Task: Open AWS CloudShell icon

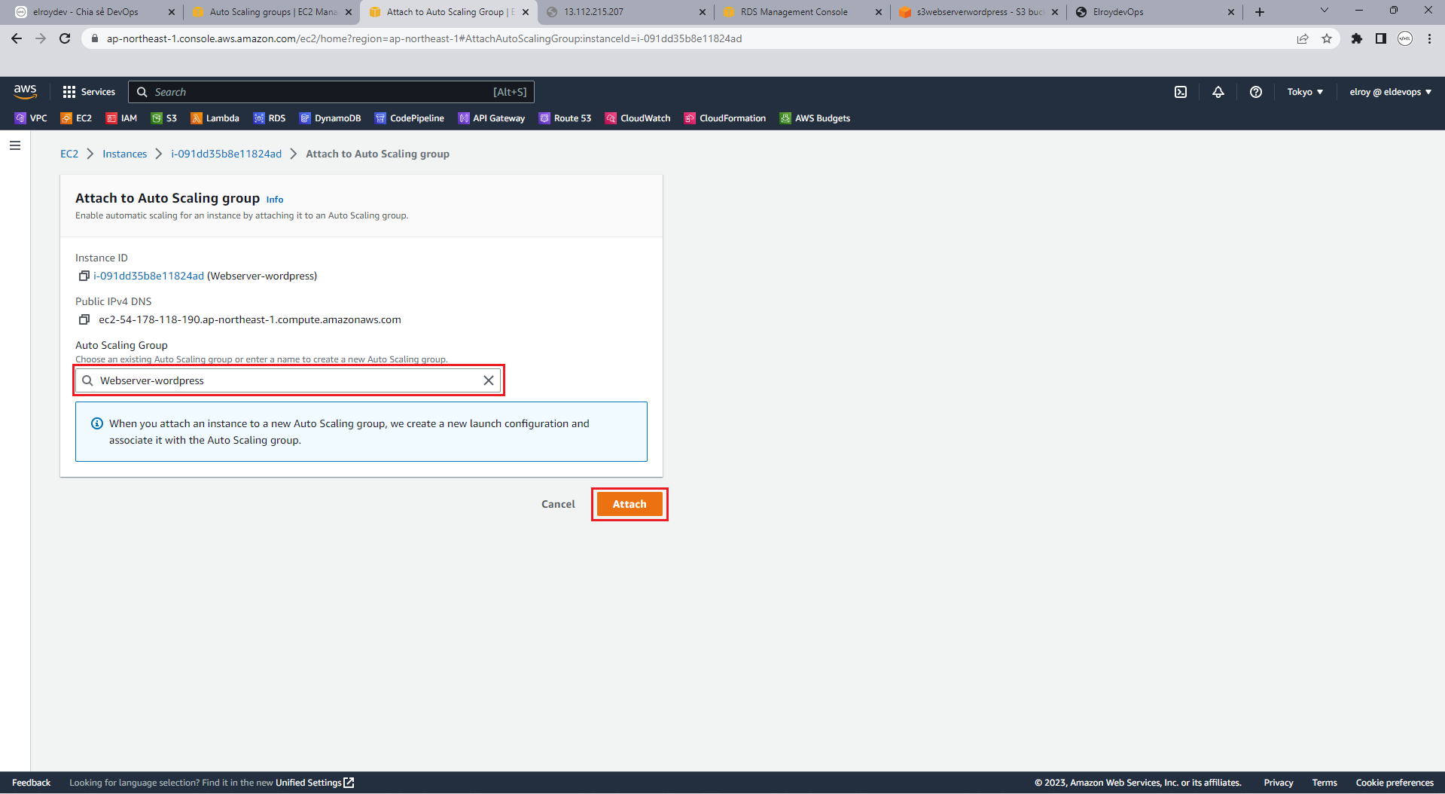Action: pyautogui.click(x=1181, y=92)
